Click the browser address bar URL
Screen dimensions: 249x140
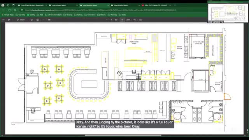tap(100, 10)
